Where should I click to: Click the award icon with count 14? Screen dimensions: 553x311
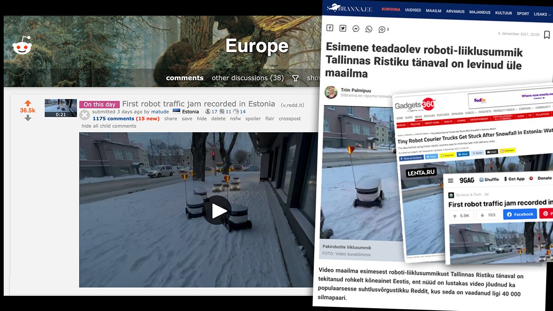[x=236, y=111]
